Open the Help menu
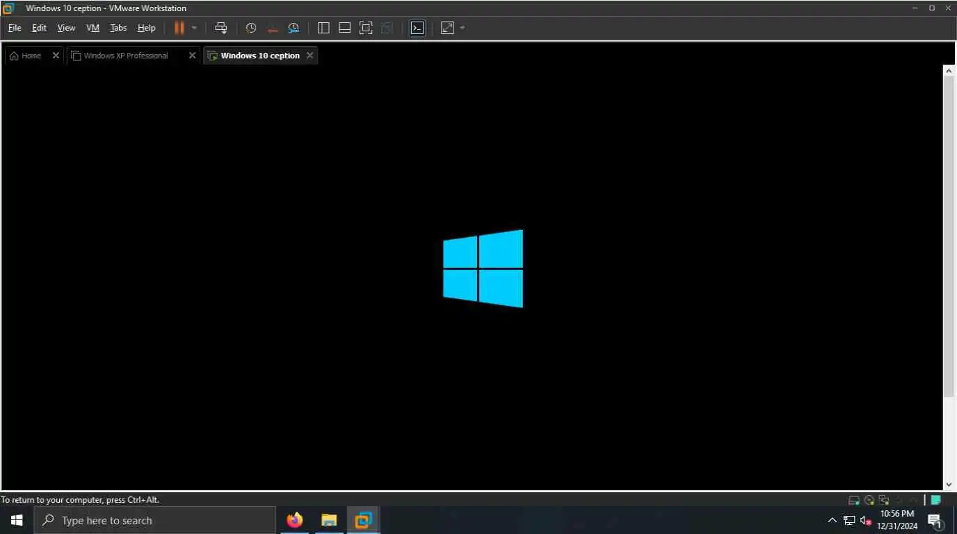 pos(146,28)
